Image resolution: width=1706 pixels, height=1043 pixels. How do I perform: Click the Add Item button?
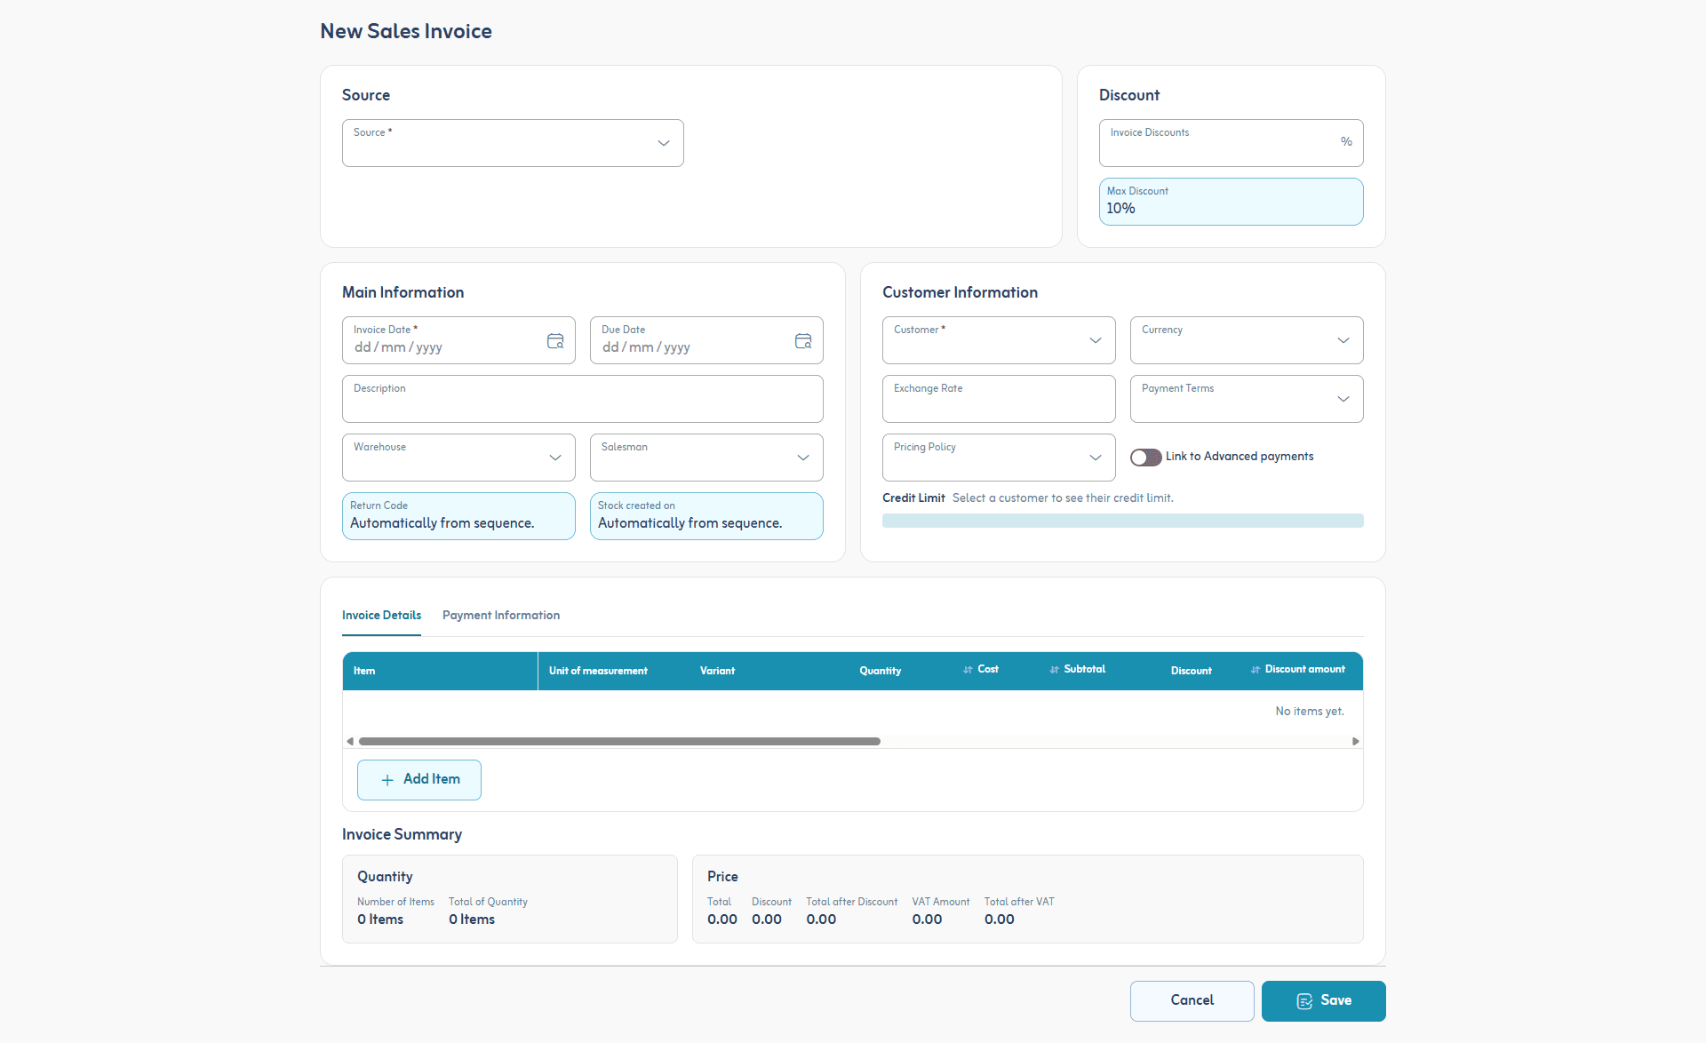[419, 780]
